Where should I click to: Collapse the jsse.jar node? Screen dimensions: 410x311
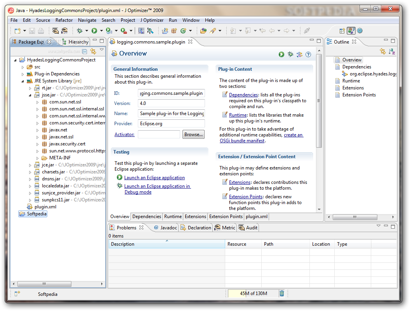(x=30, y=95)
